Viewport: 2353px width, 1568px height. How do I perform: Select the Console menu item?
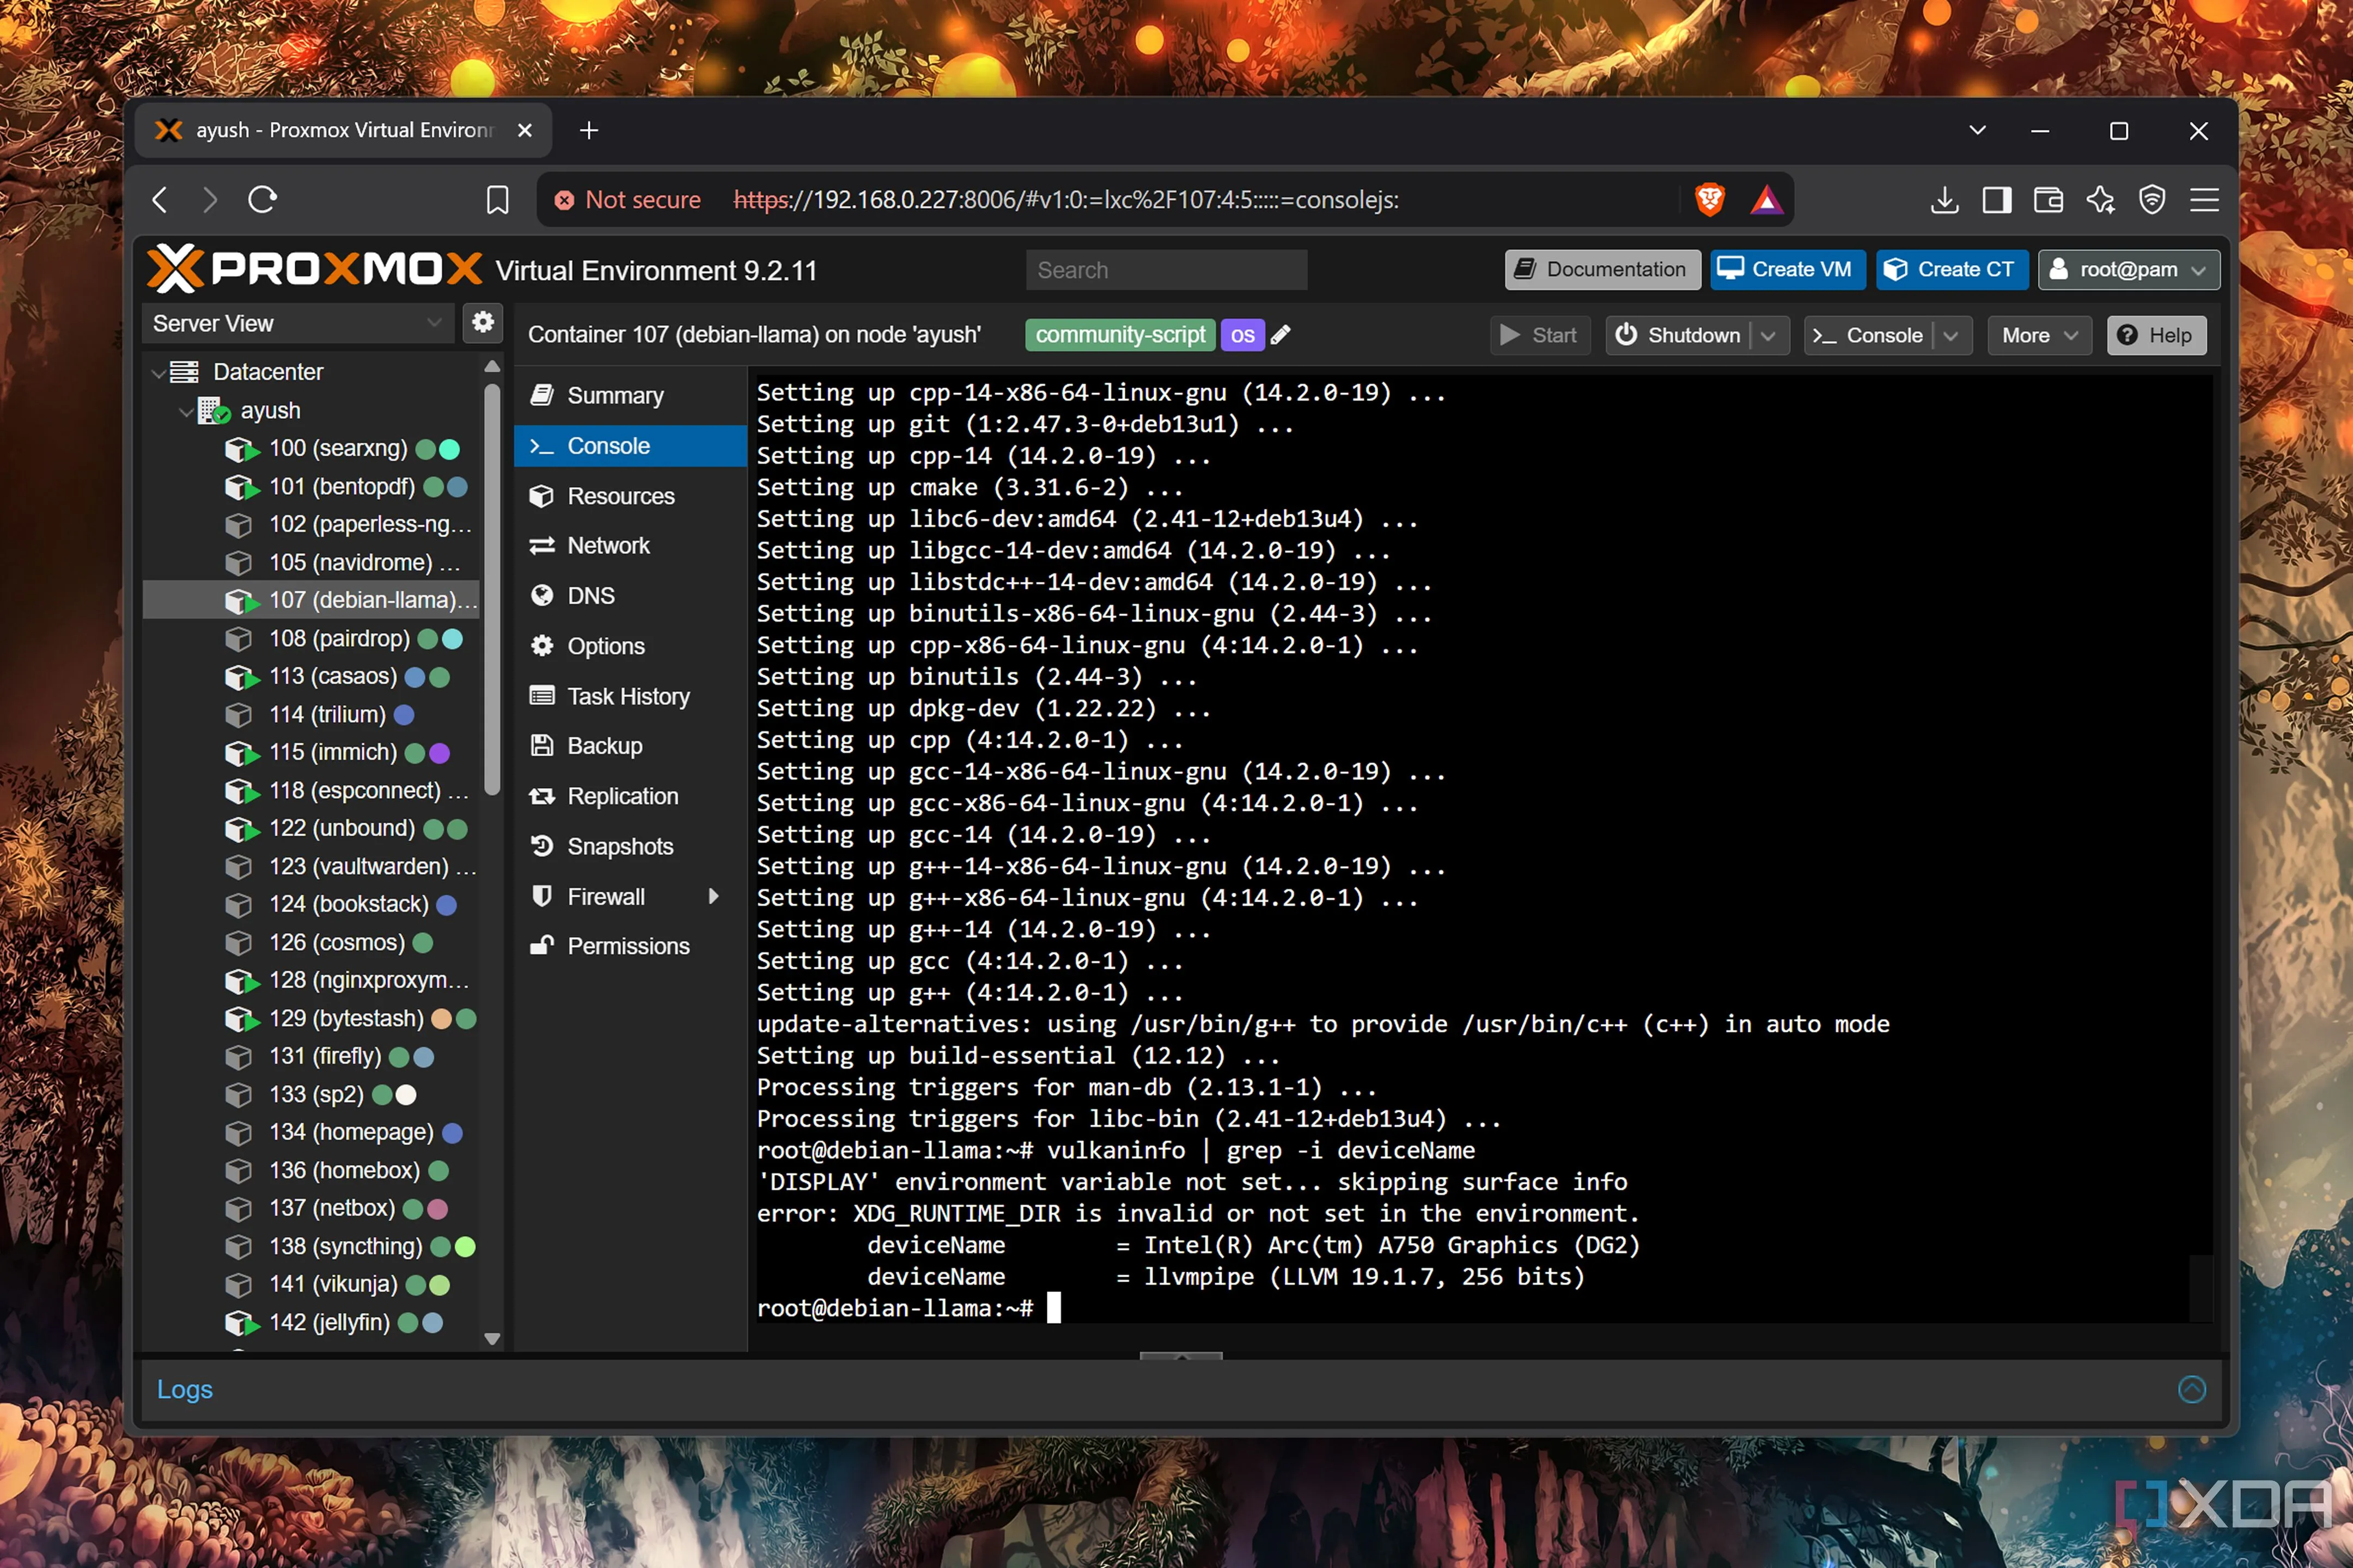[x=630, y=446]
